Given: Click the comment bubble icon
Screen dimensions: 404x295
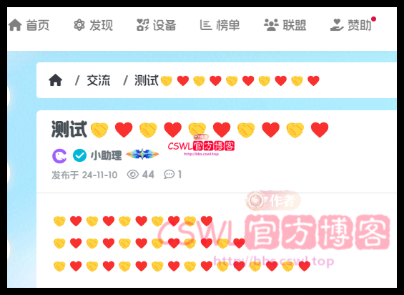Looking at the screenshot, I should pos(169,175).
